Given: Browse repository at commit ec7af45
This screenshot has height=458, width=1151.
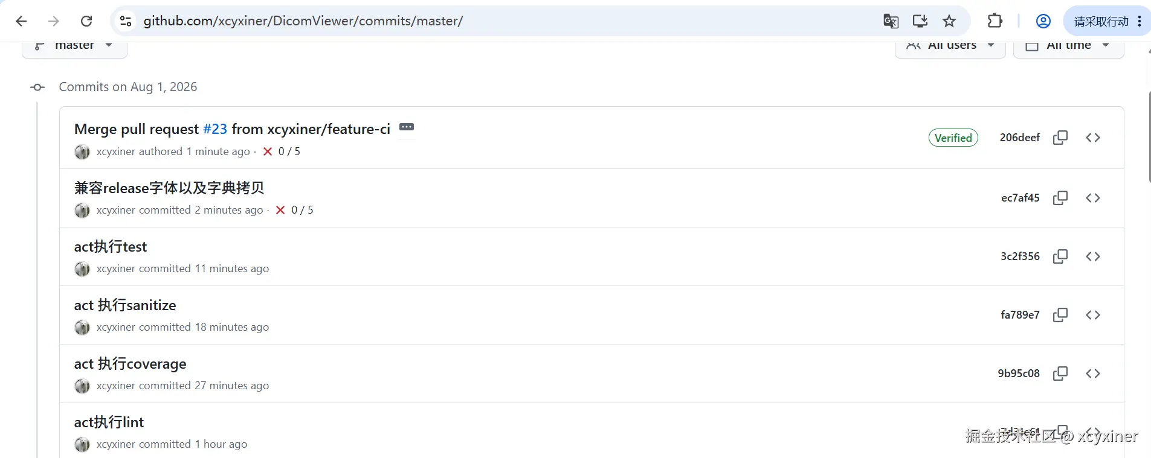Looking at the screenshot, I should [1093, 198].
